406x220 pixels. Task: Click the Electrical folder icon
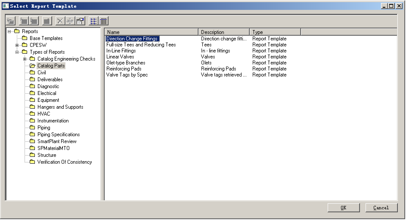point(32,93)
